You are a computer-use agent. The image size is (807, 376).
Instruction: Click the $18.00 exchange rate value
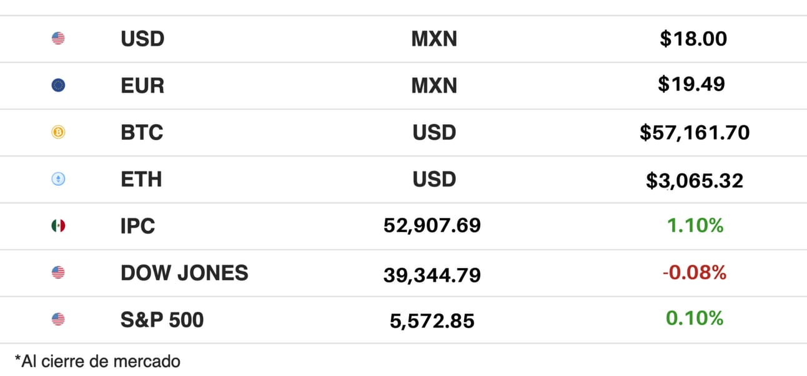coord(693,39)
